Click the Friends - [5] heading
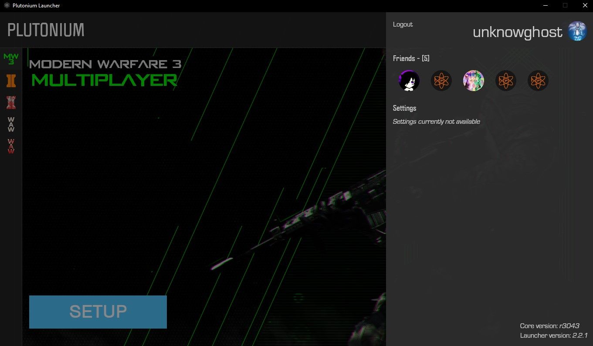 coord(411,58)
